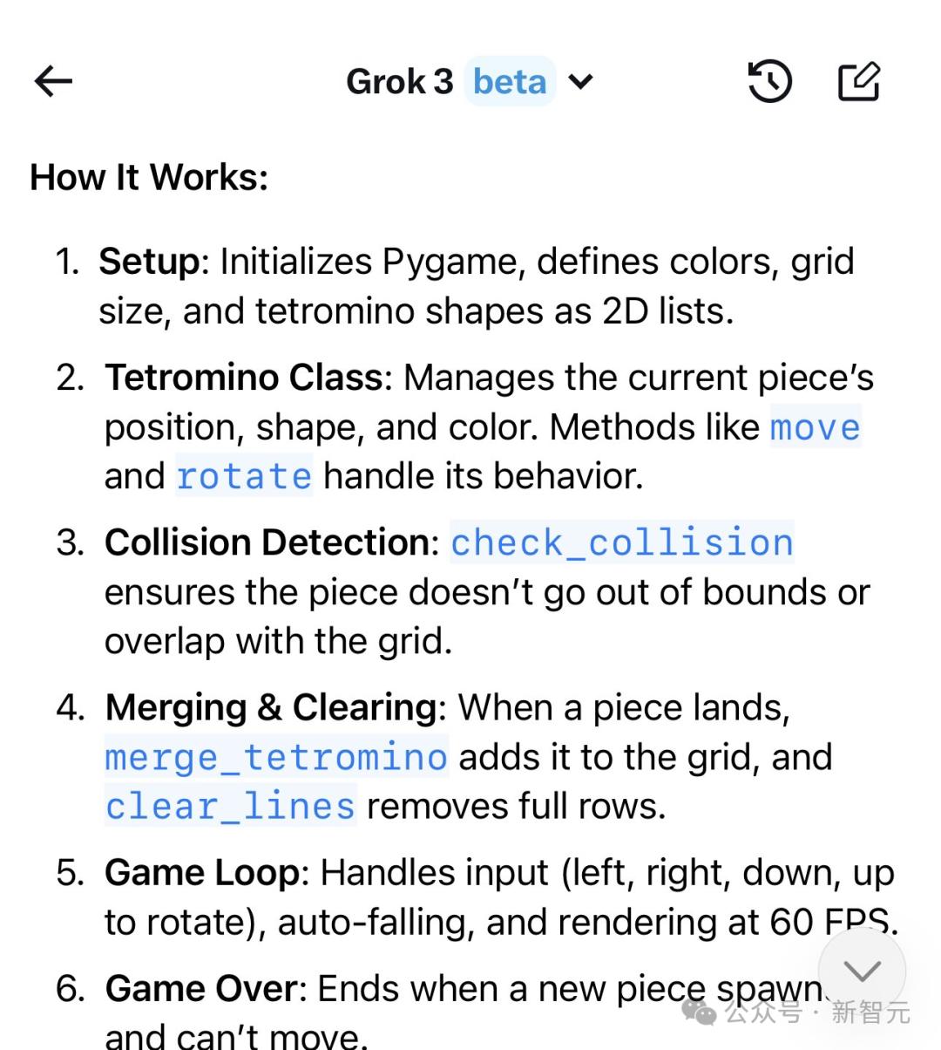Tap the scroll-to-bottom chevron button
Screen dimensions: 941x1050
click(x=862, y=971)
